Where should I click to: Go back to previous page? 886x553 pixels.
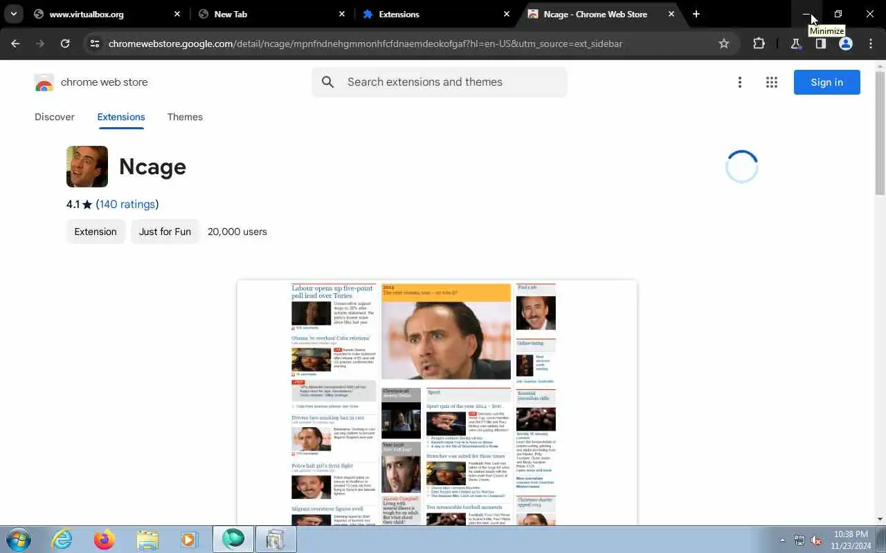(15, 44)
